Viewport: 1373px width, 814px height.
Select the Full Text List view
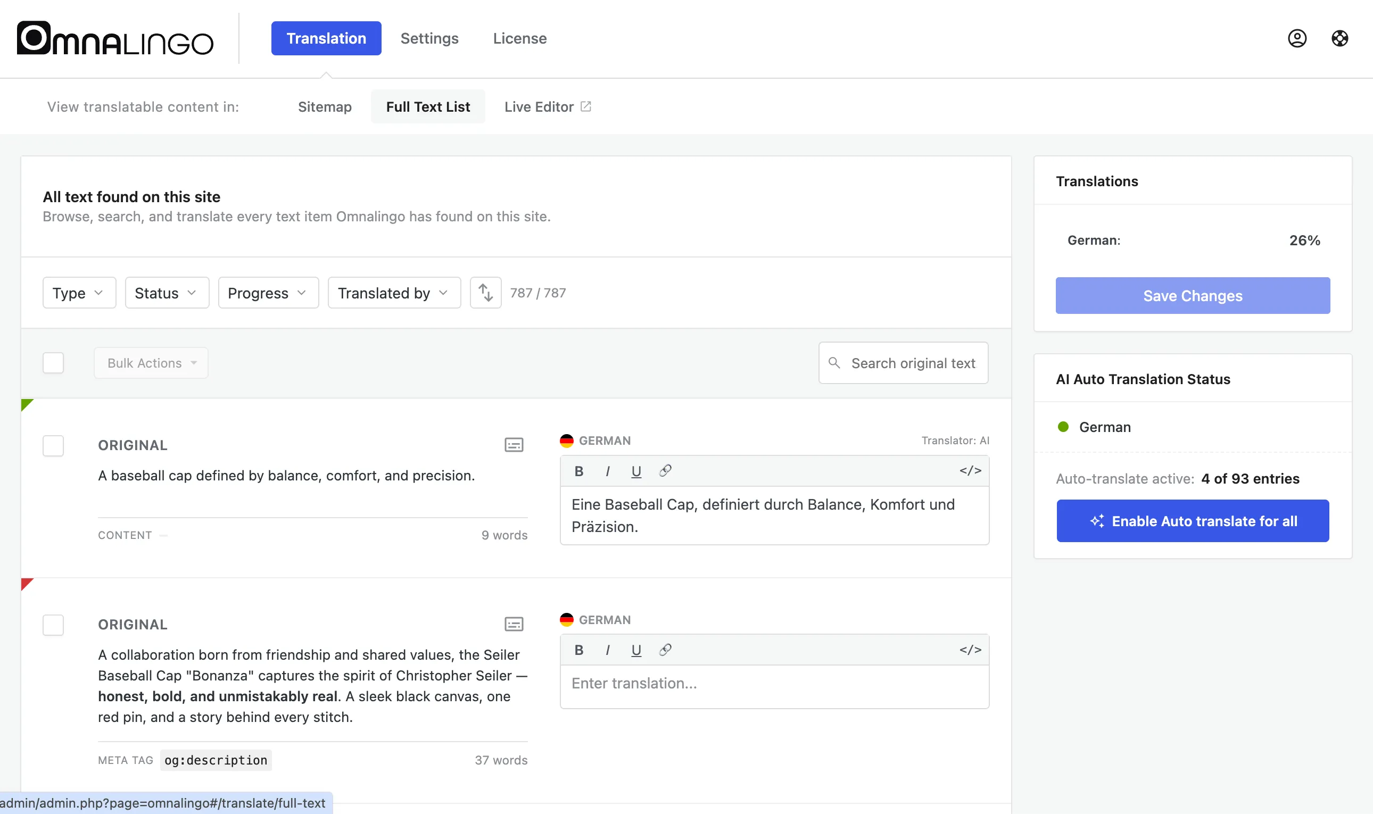click(428, 106)
